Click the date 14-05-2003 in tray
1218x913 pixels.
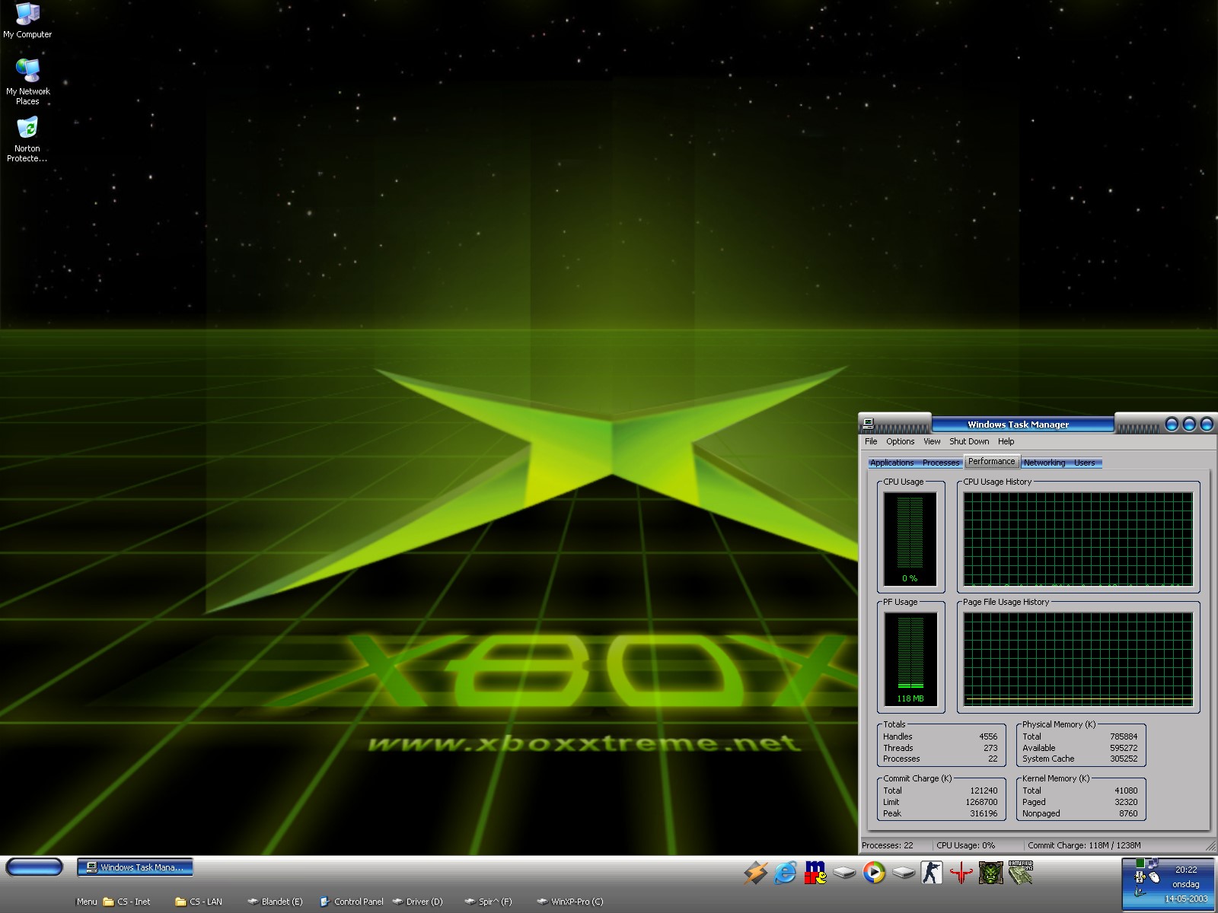[1186, 899]
